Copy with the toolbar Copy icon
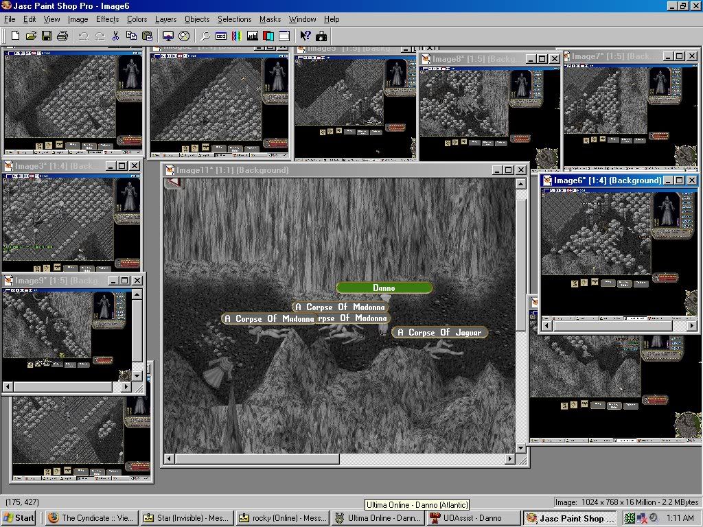Screen dimensions: 703x527 click(131, 36)
